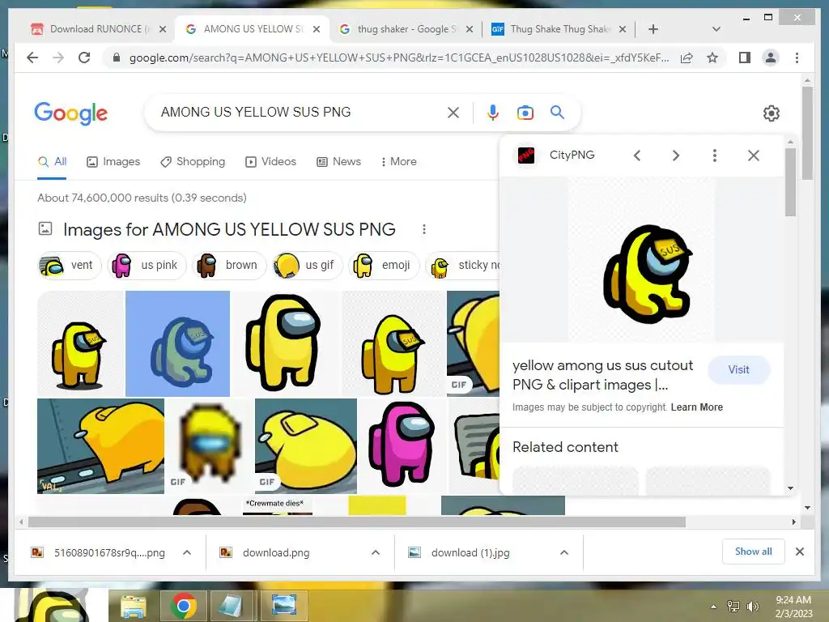Open the tab search dropdown arrow
This screenshot has width=829, height=622.
click(x=716, y=29)
